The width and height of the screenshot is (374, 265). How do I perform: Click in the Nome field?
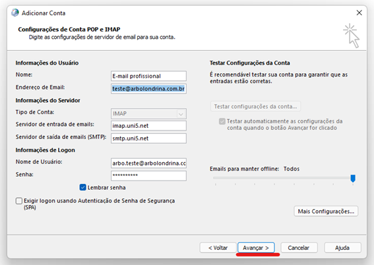(148, 76)
